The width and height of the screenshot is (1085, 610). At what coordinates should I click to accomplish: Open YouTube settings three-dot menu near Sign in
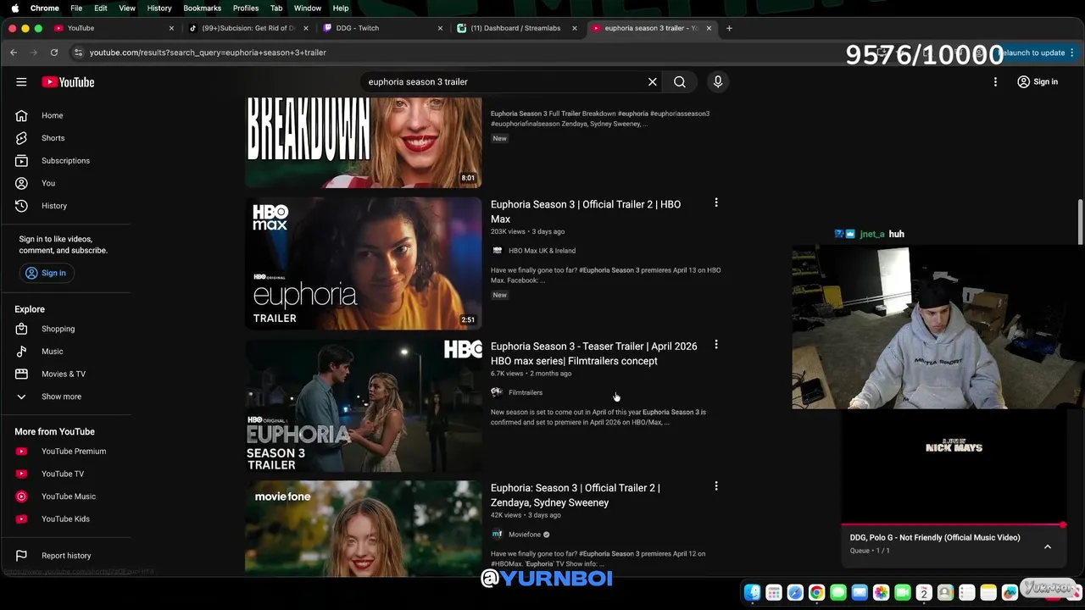pos(996,82)
